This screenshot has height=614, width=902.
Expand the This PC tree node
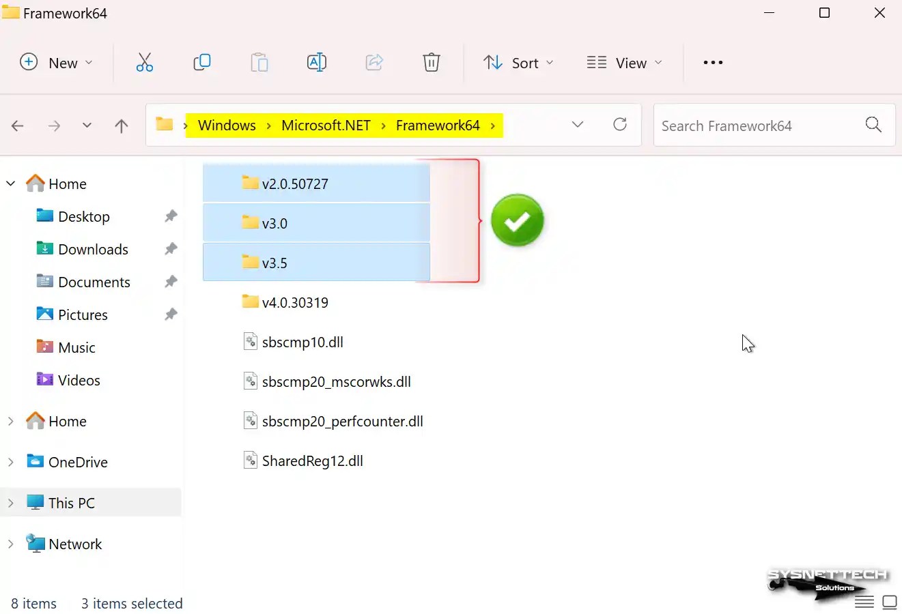point(11,503)
